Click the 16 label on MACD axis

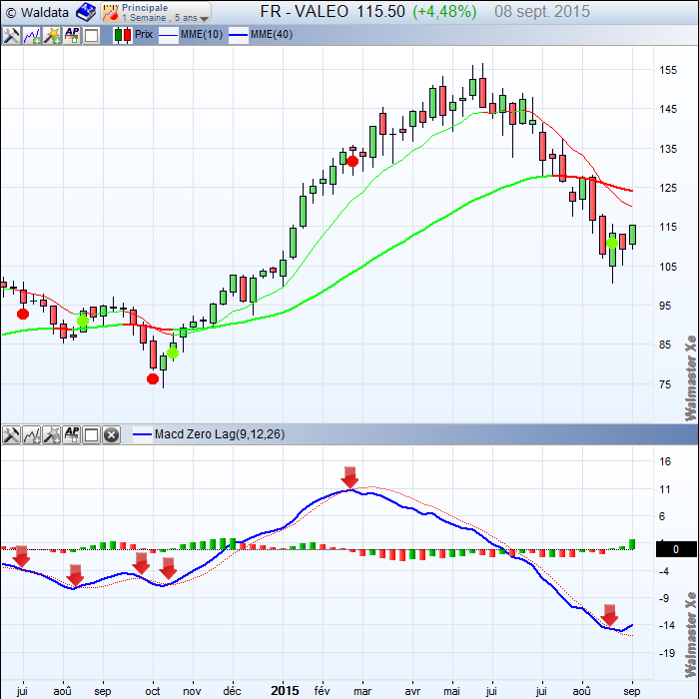pos(665,461)
